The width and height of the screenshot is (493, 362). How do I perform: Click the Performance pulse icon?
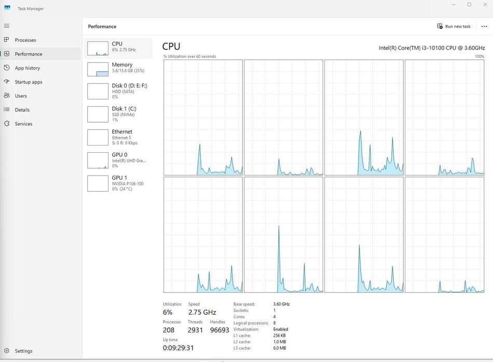click(7, 54)
